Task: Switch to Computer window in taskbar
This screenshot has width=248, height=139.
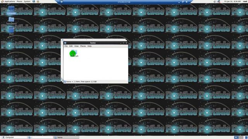Action: (14, 137)
